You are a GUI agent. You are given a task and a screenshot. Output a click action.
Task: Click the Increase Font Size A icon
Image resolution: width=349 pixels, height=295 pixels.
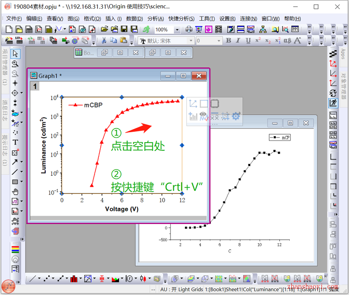[298, 40]
